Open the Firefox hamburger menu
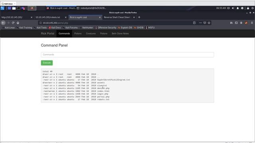Screen dimensions: 255x143 pos(252,23)
